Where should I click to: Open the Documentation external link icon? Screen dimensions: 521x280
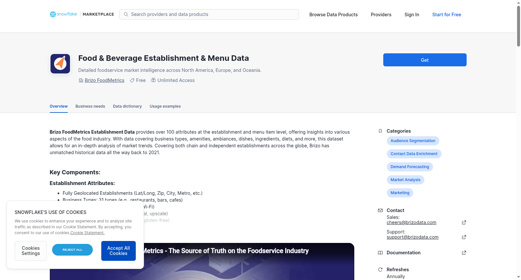[x=464, y=253]
